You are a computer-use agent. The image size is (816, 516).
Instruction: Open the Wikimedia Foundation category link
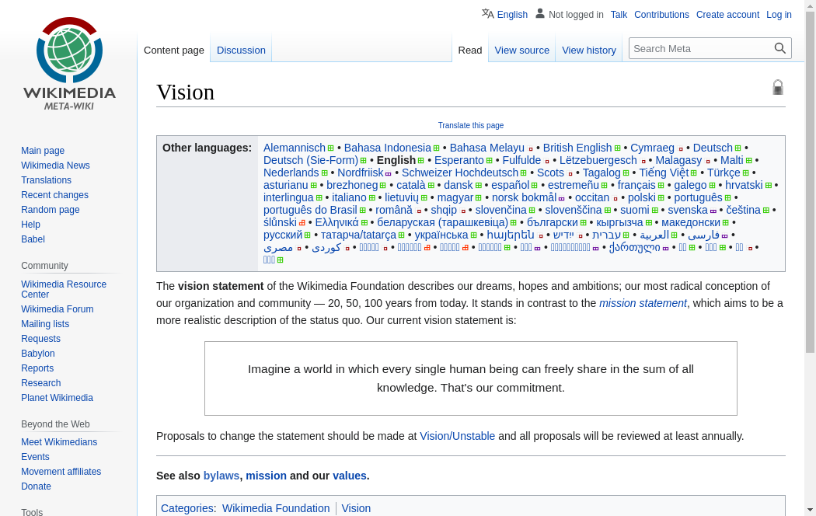point(276,508)
